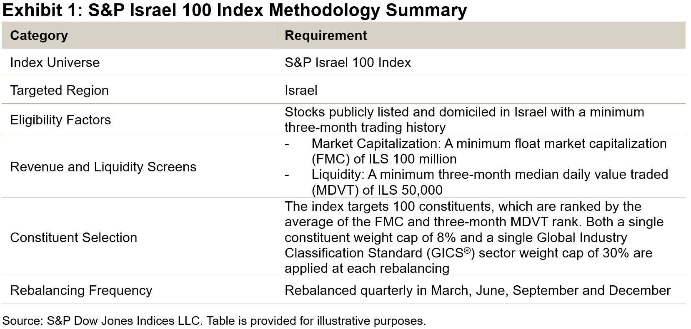This screenshot has height=329, width=691.
Task: Select the Constituent Selection row label
Action: 73,237
